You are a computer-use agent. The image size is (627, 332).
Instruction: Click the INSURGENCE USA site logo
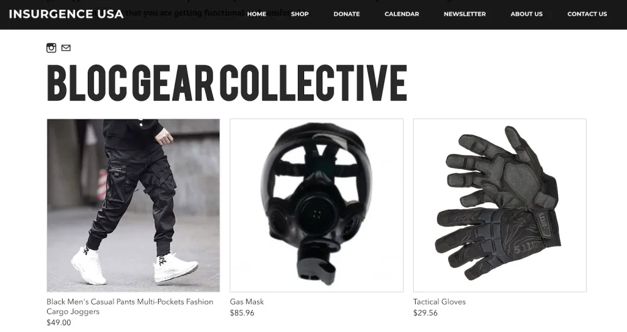[66, 14]
